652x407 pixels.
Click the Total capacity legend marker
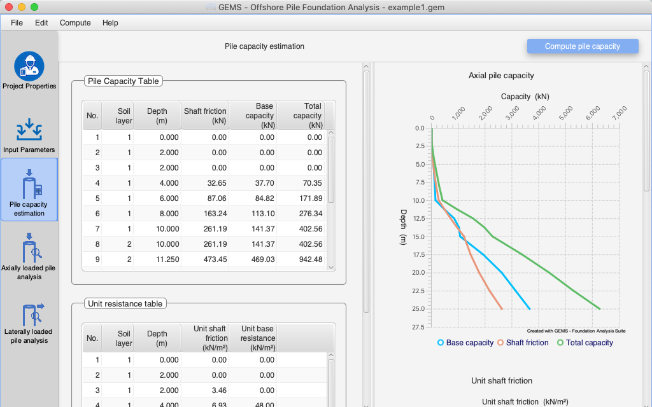[560, 343]
